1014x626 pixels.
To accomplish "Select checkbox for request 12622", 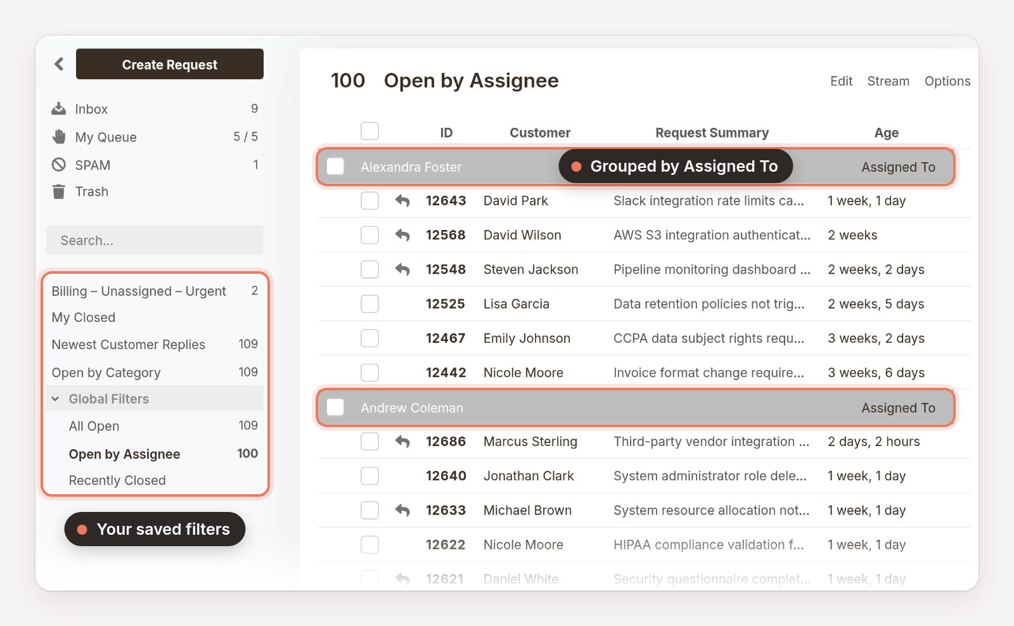I will click(369, 545).
